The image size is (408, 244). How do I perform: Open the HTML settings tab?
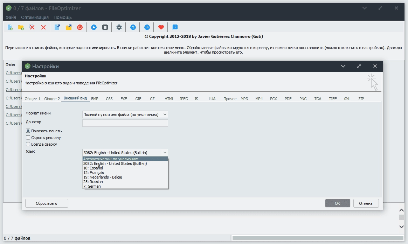[x=169, y=99]
